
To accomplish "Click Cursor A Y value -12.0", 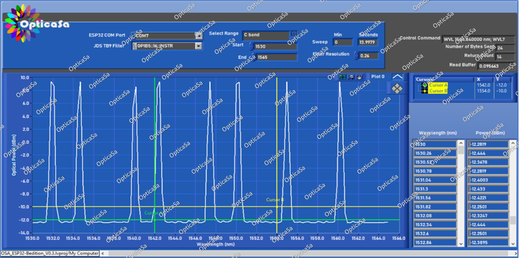I will coord(501,85).
